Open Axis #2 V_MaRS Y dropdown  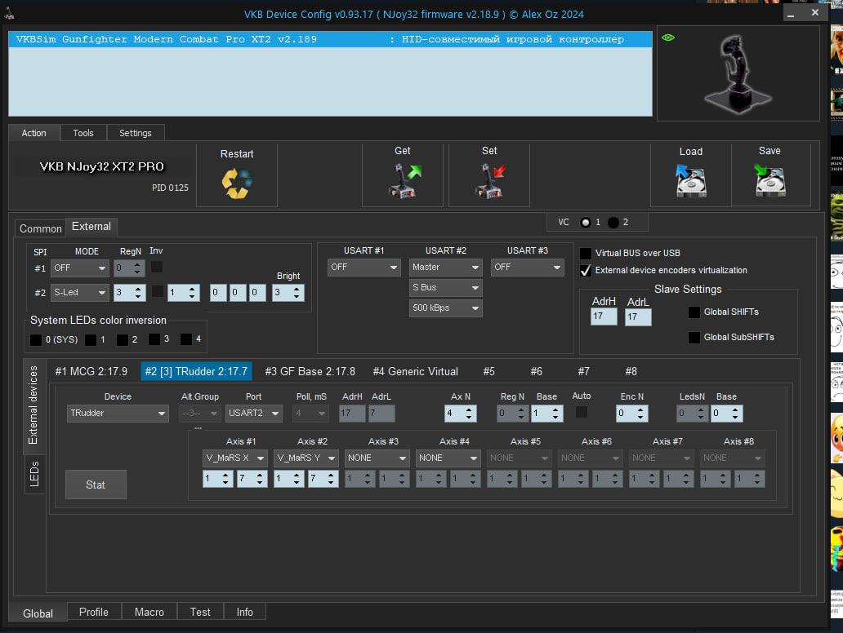306,458
